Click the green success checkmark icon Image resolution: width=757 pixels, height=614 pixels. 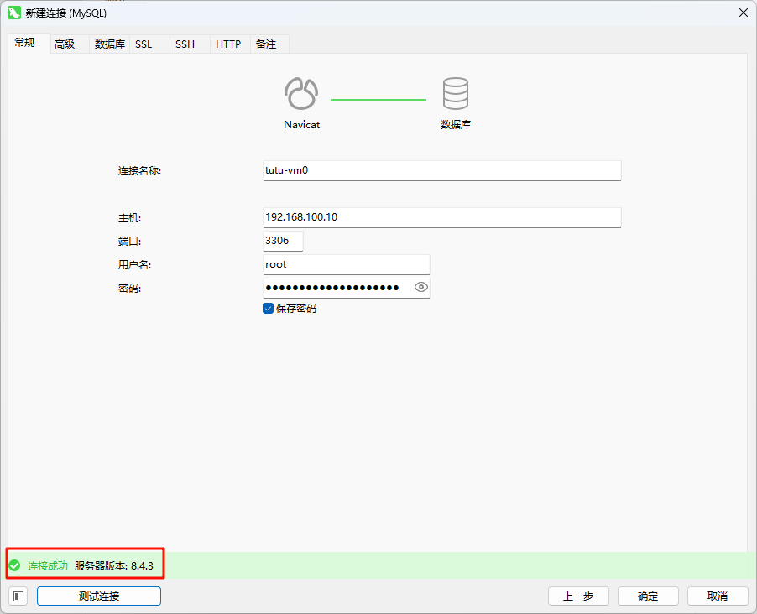(x=15, y=565)
